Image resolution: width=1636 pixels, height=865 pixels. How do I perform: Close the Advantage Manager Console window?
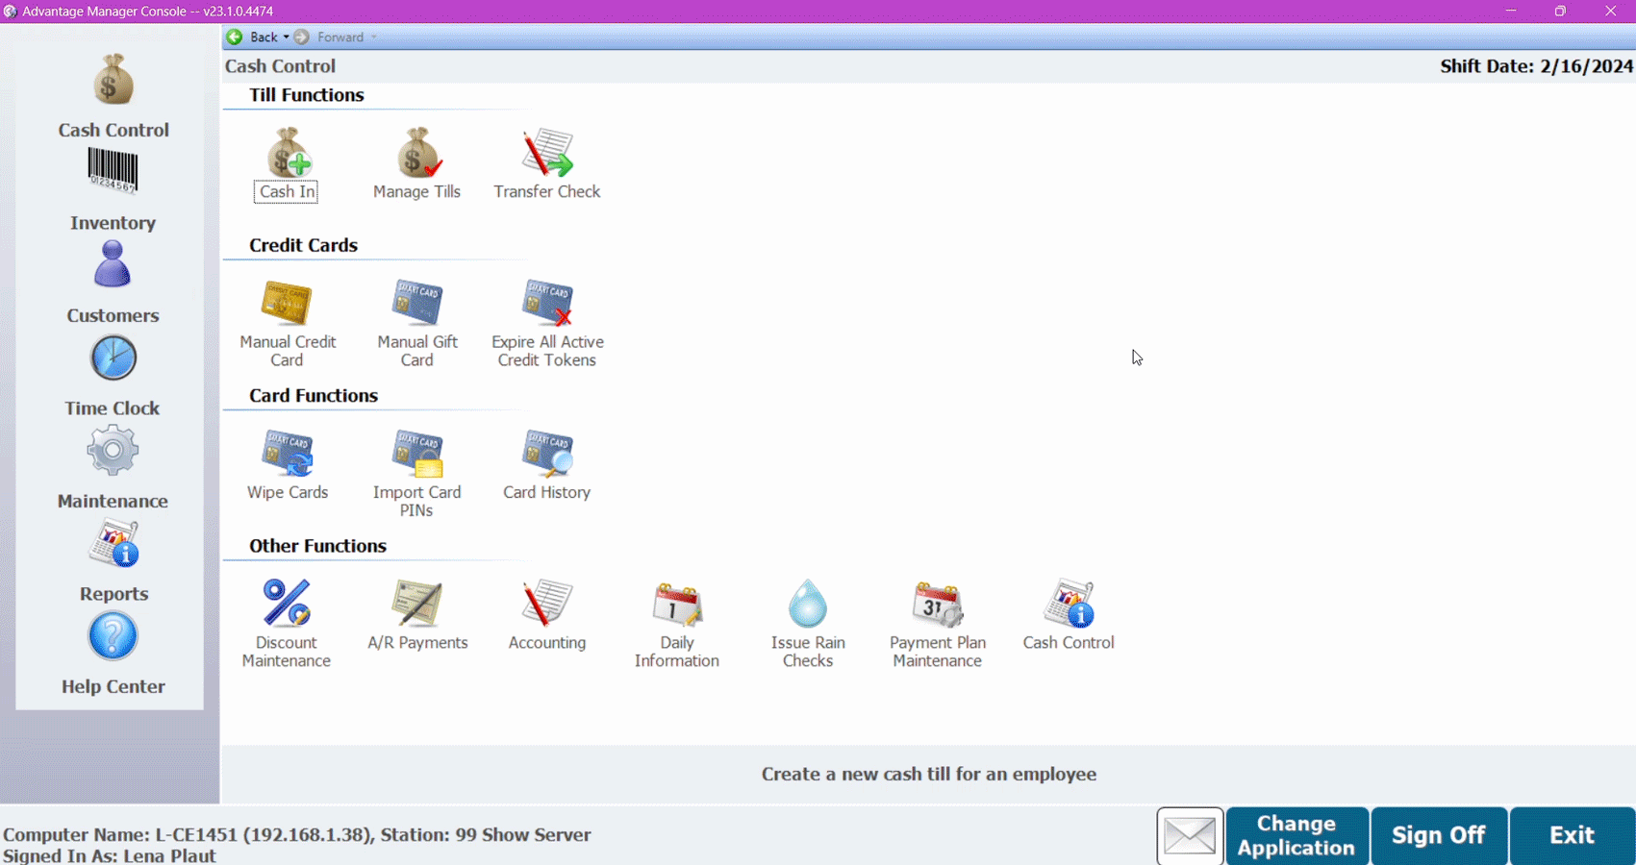pos(1610,11)
